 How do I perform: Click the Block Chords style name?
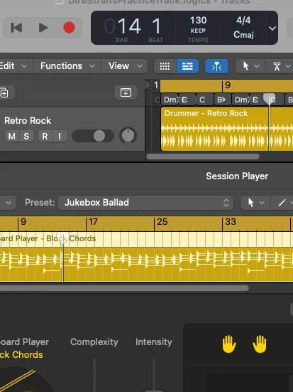(x=21, y=355)
